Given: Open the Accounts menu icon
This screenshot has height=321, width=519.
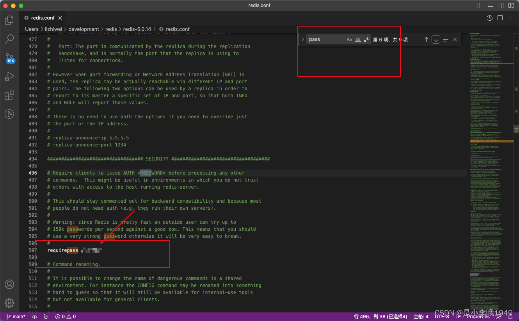Looking at the screenshot, I should point(9,284).
